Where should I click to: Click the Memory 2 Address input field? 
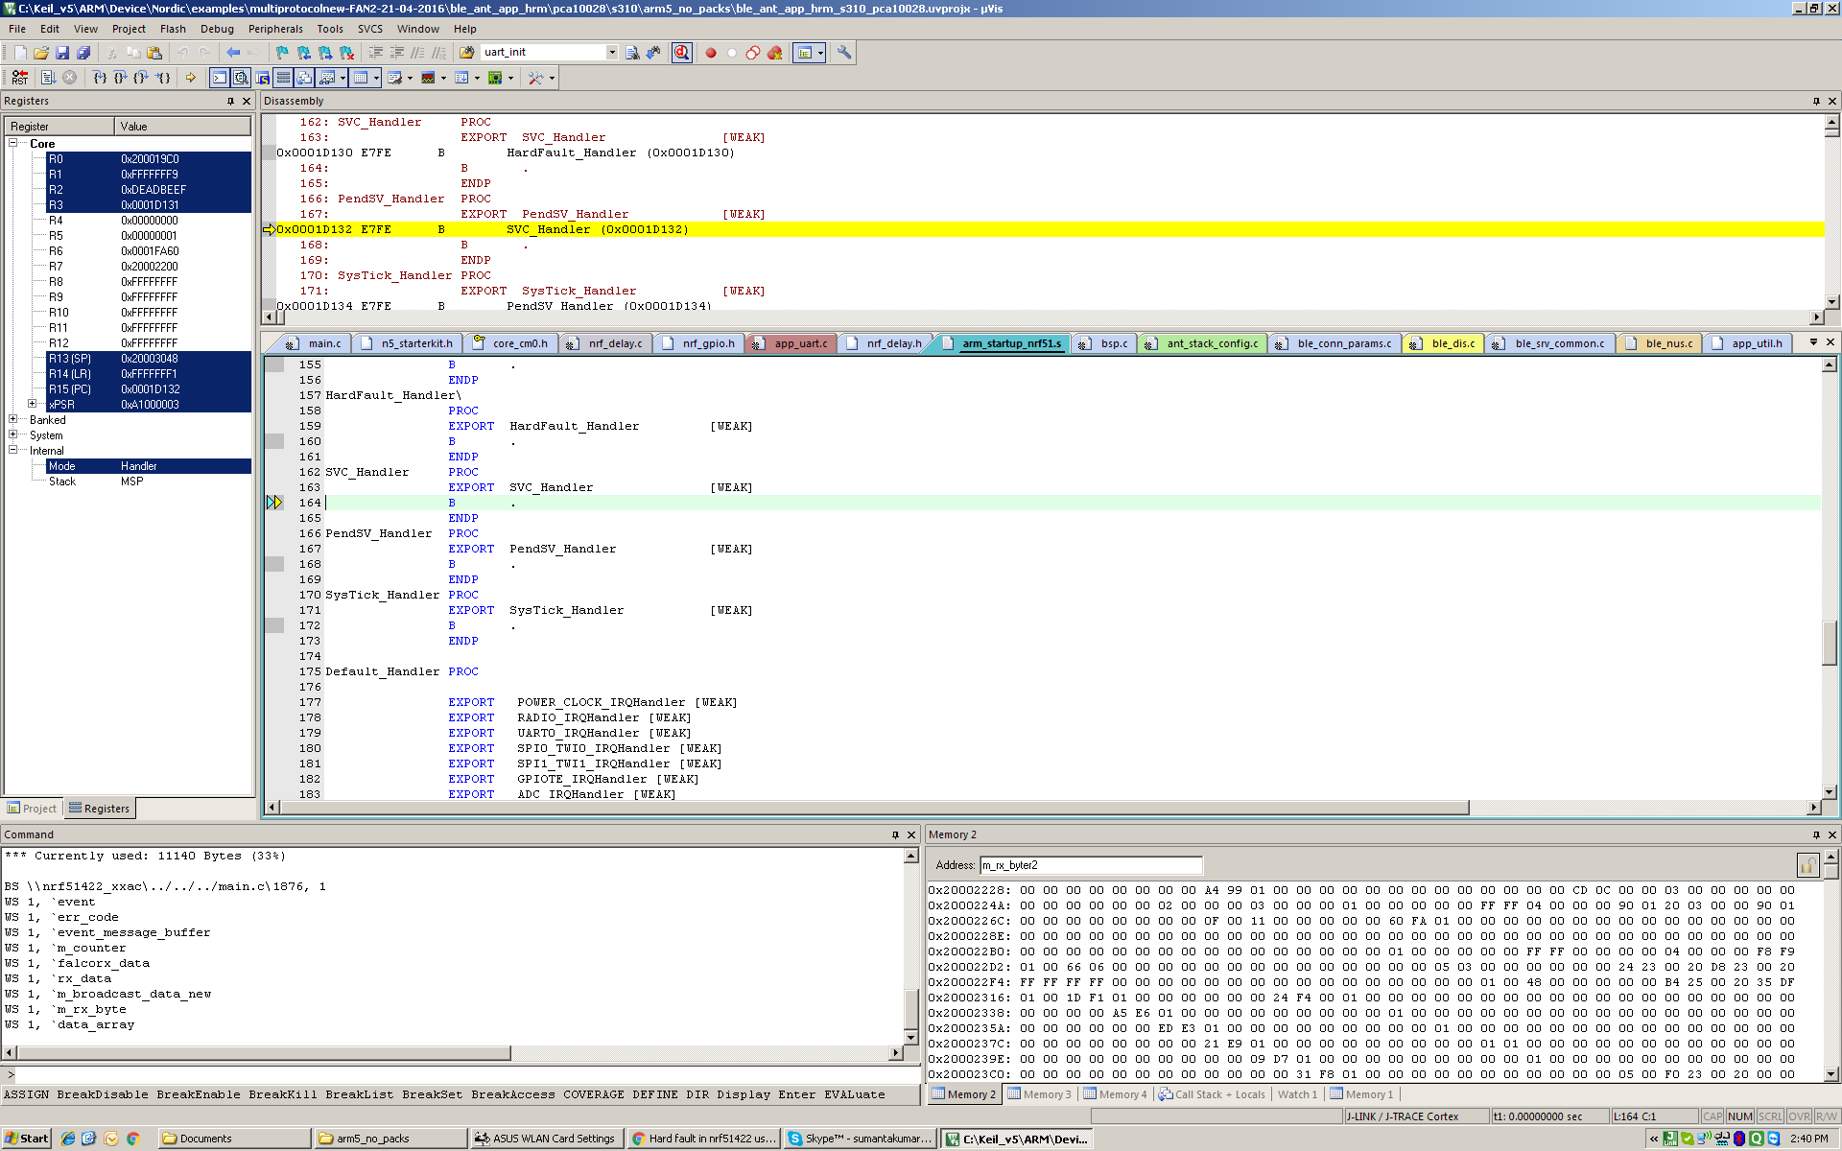click(x=1091, y=865)
